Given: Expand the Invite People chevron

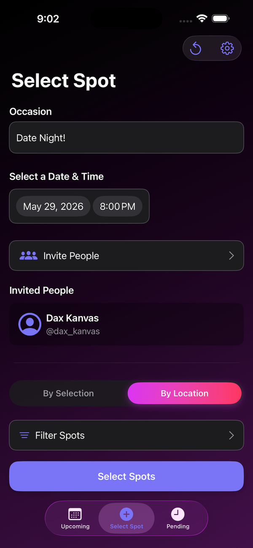Looking at the screenshot, I should point(231,255).
